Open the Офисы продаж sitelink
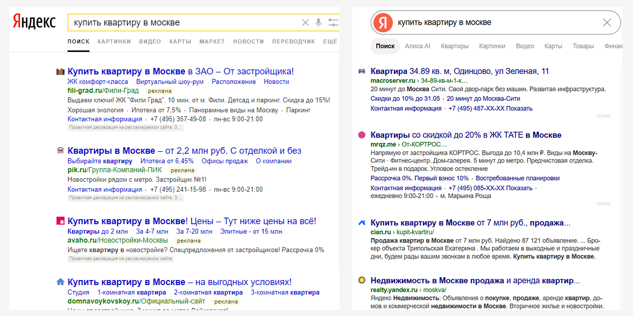This screenshot has width=633, height=316. (225, 161)
